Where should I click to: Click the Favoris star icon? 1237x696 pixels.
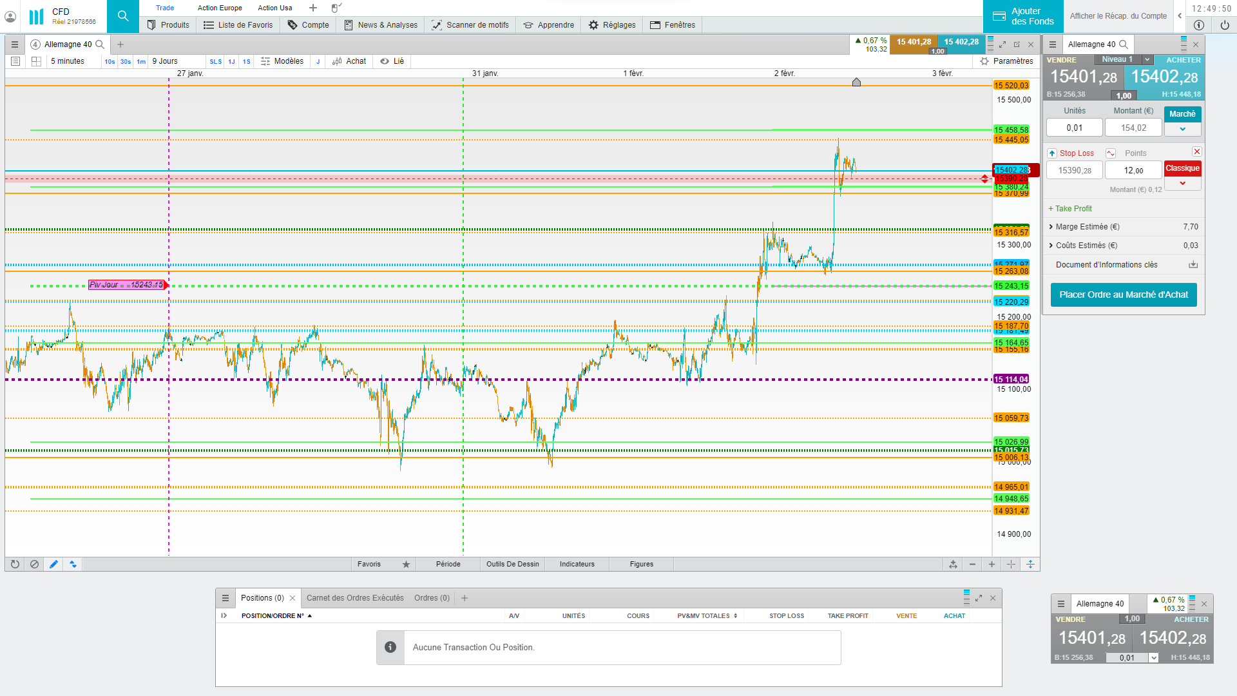tap(406, 564)
